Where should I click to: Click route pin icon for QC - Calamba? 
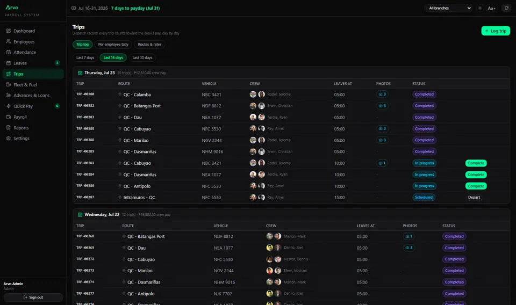point(120,95)
